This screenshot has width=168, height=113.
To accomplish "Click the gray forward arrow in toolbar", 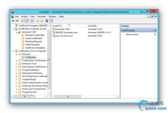I will click(x=17, y=21).
